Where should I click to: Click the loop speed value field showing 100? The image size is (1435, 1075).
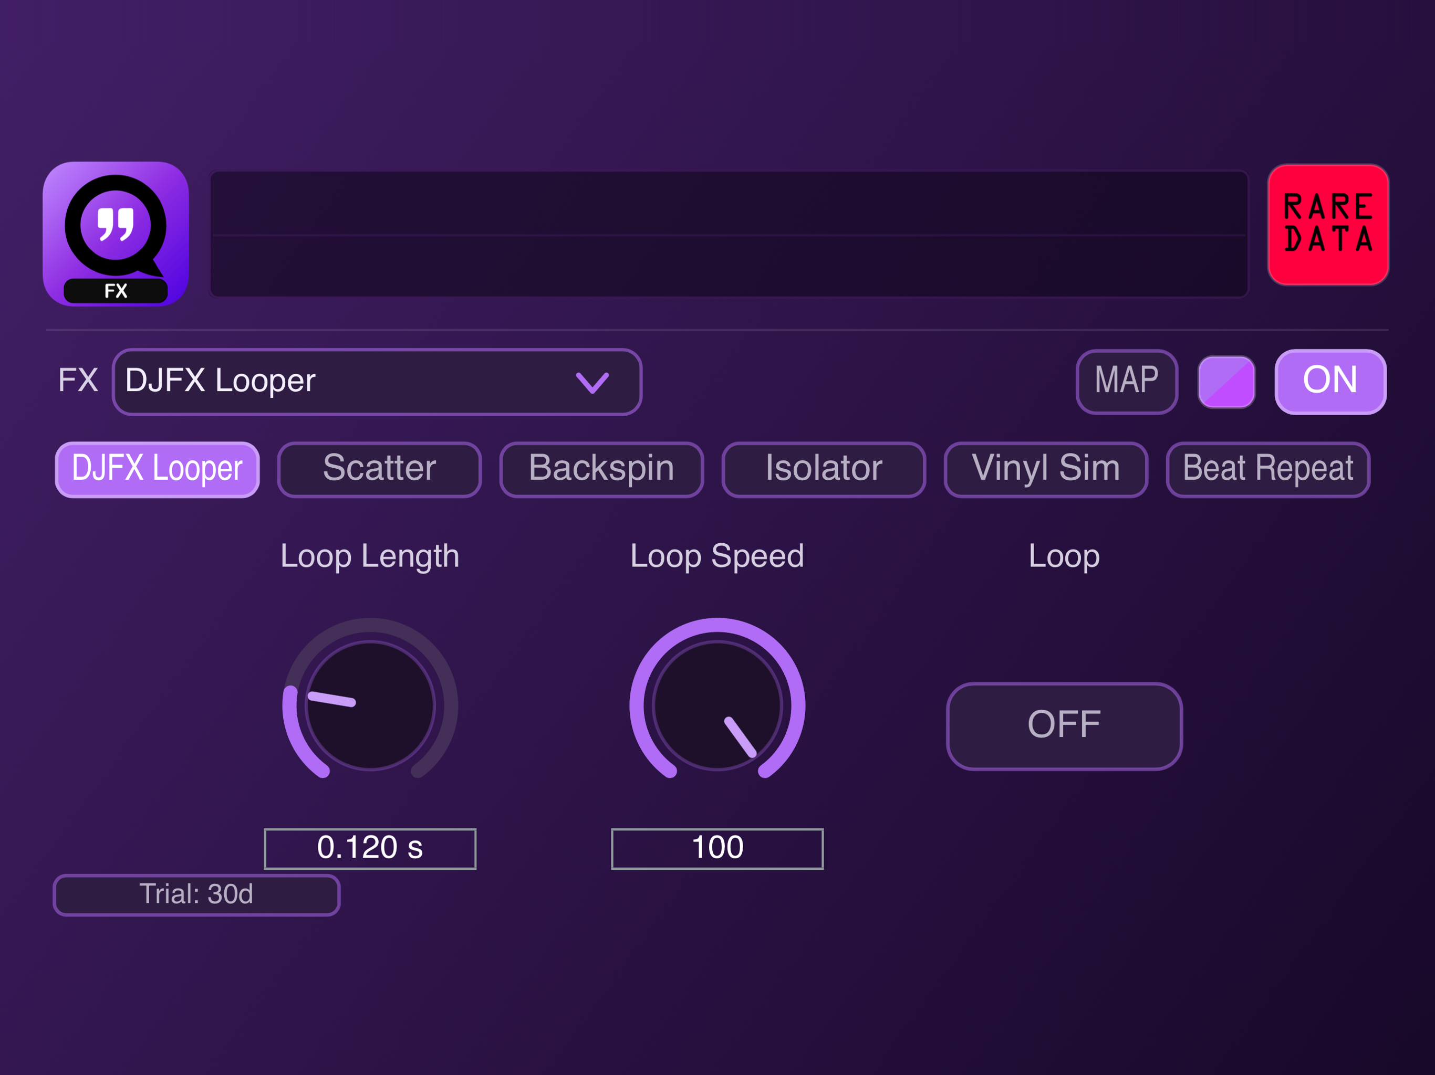tap(717, 848)
